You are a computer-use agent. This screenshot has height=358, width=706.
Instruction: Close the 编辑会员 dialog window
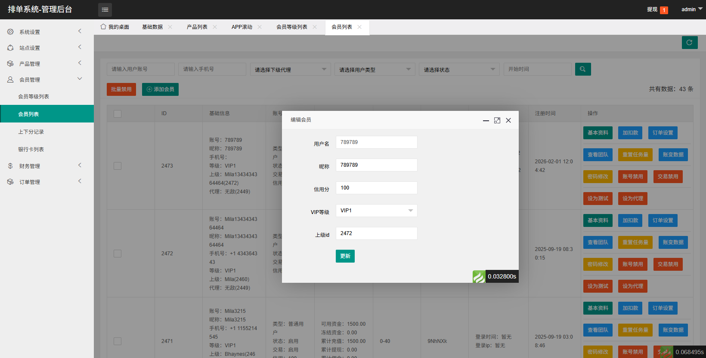point(508,120)
